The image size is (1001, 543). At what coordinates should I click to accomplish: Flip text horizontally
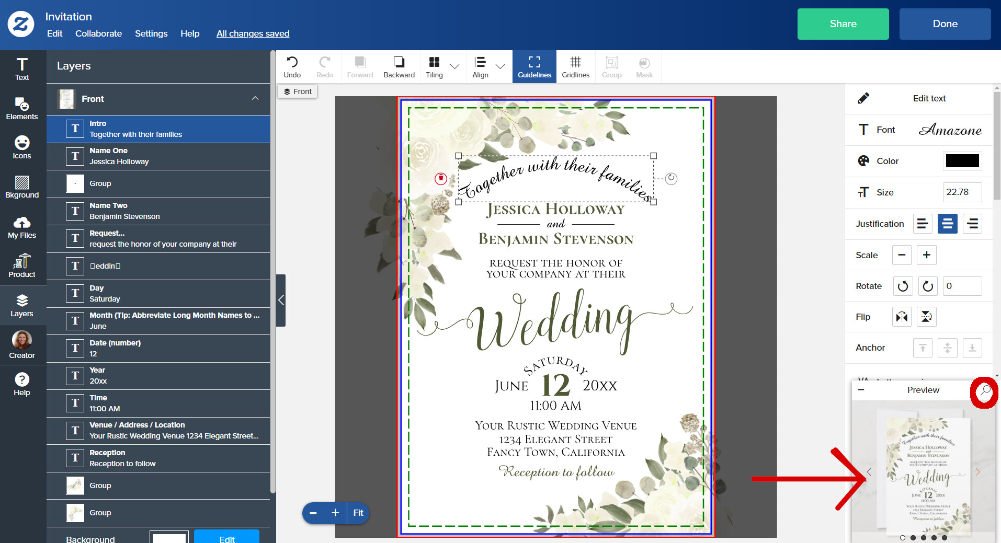(902, 317)
